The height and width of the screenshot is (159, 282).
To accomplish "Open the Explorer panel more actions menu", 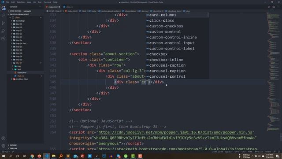I will coord(40,7).
